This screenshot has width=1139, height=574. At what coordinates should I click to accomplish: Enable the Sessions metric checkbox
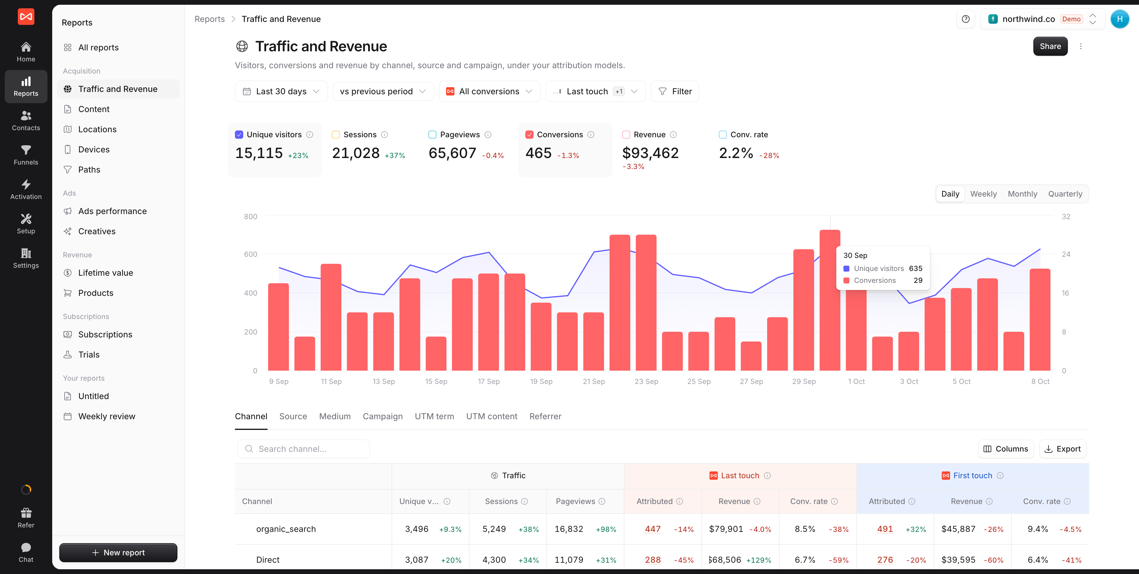335,135
